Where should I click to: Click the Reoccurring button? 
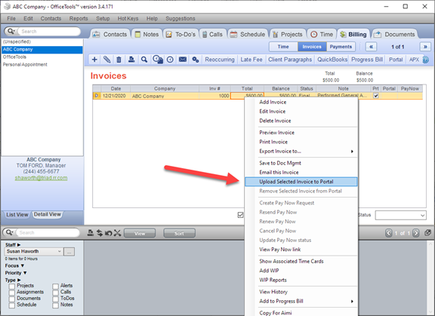[x=220, y=60]
